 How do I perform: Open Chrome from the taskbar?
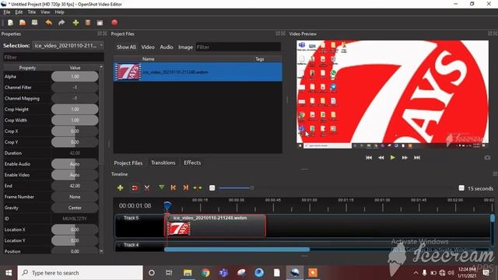[x=205, y=273]
